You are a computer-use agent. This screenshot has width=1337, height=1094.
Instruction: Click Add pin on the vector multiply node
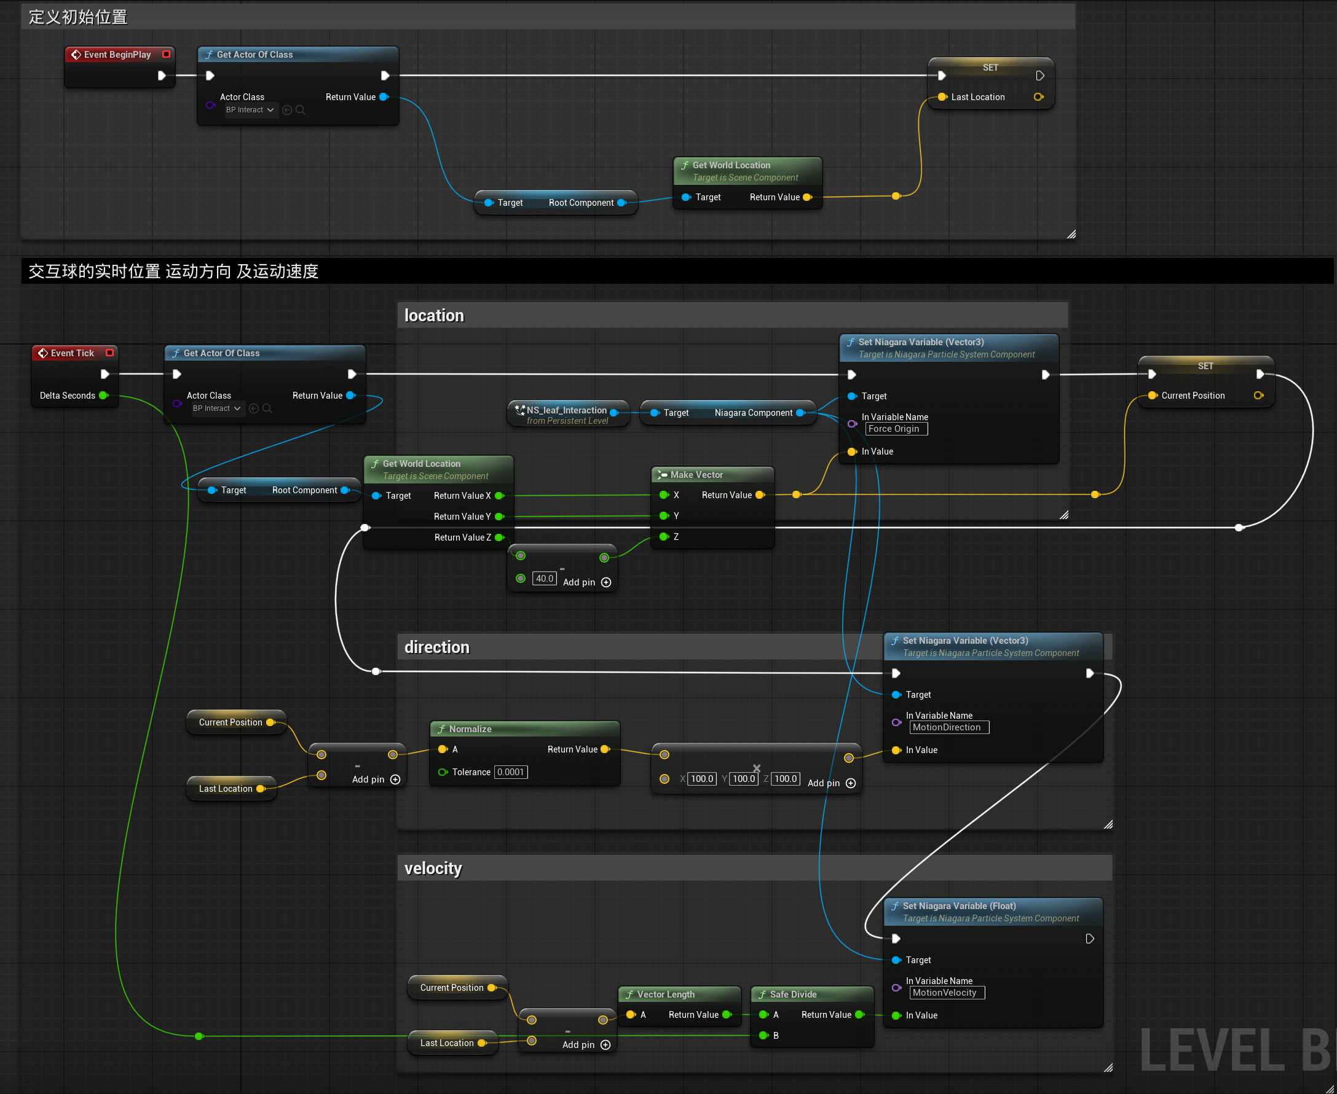pos(831,783)
